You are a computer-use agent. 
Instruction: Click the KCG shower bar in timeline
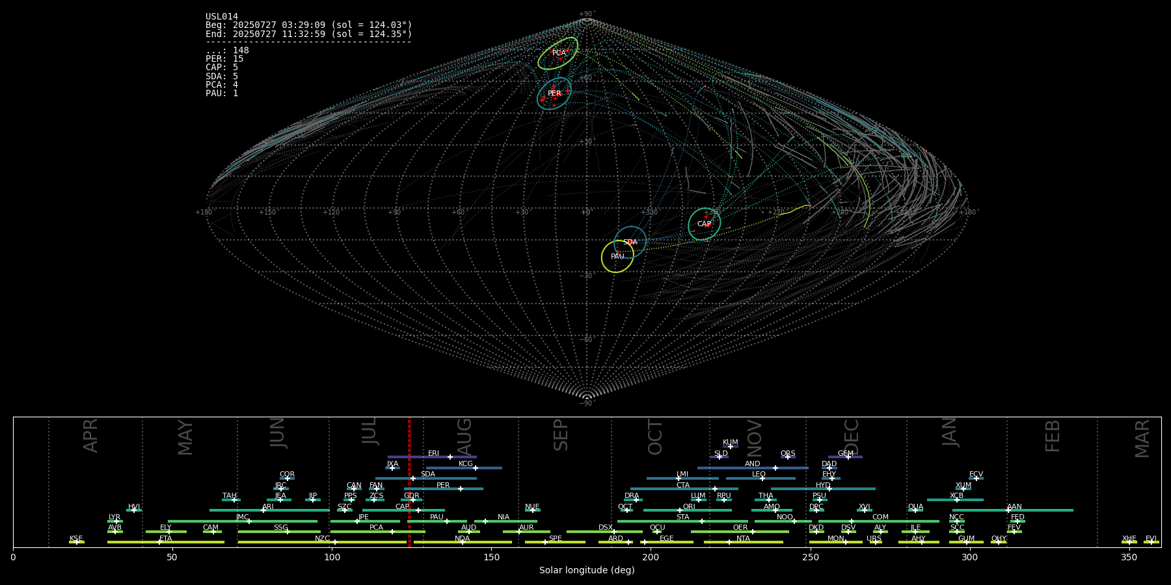click(x=464, y=467)
